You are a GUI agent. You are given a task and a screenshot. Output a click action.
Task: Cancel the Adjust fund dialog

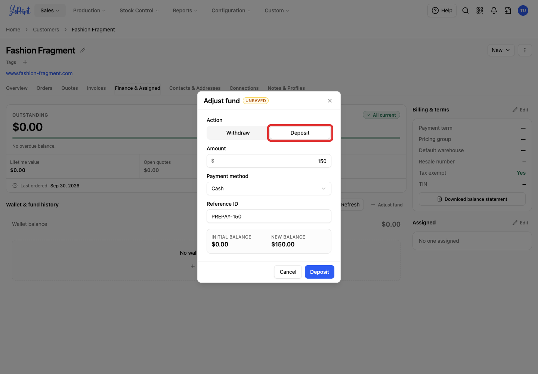(288, 272)
